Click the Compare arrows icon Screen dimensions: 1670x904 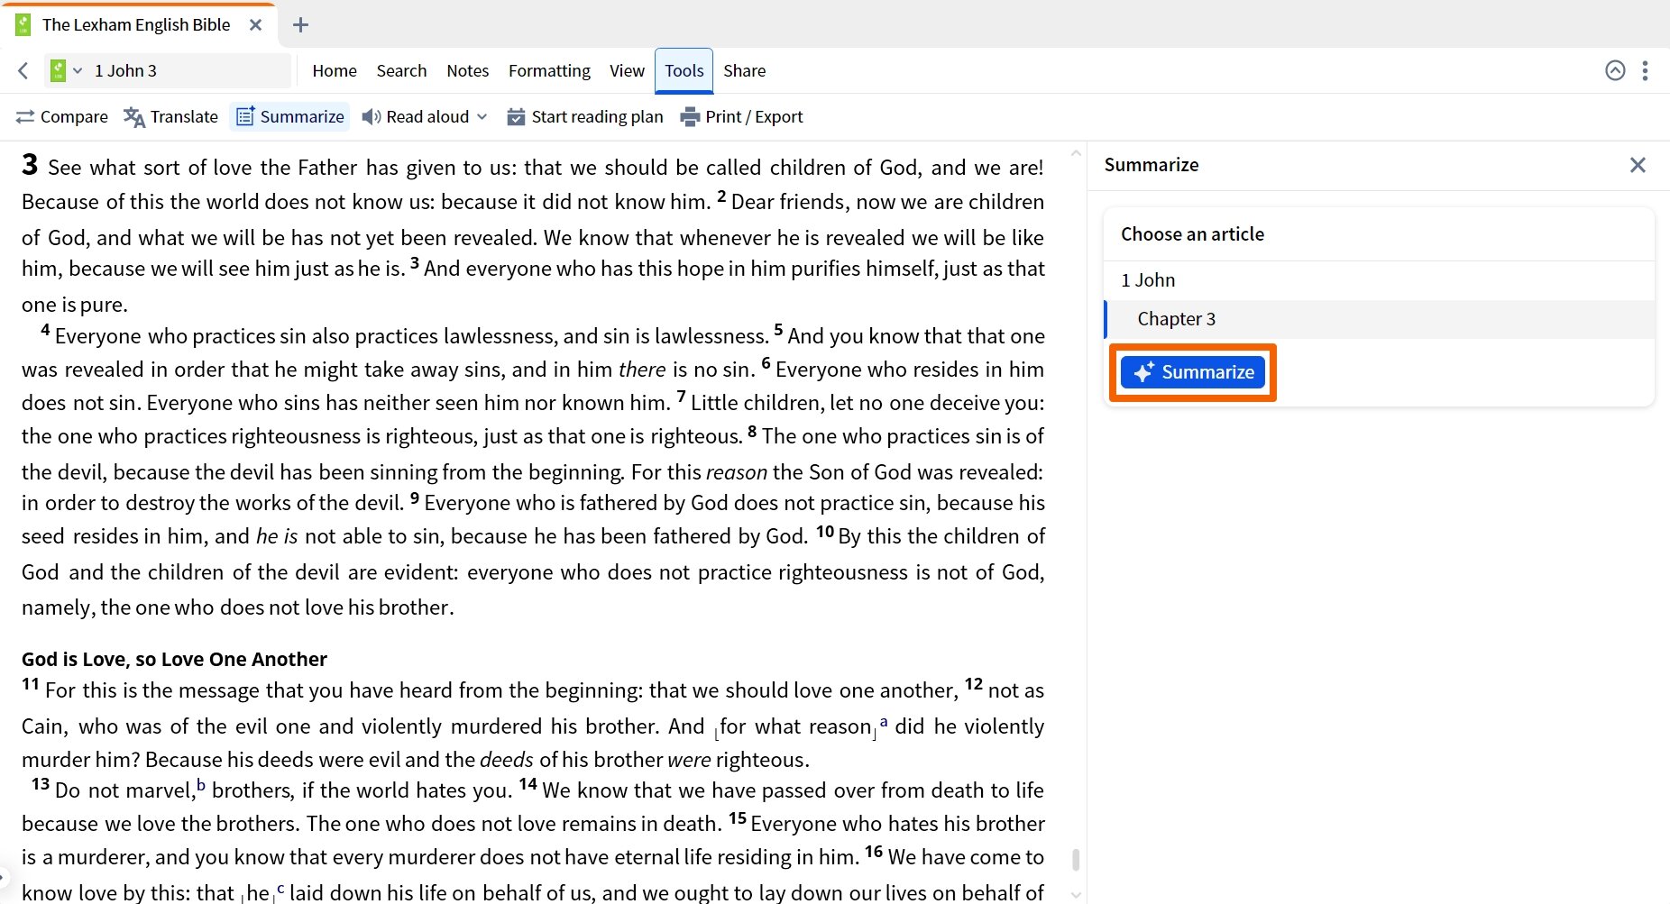pos(25,117)
